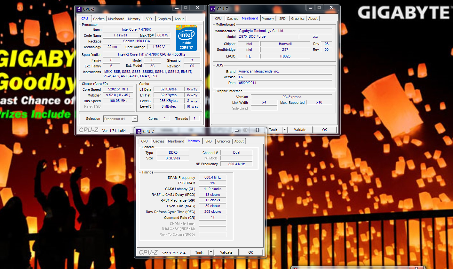Click the tRFC value 208 clocks

click(212, 211)
